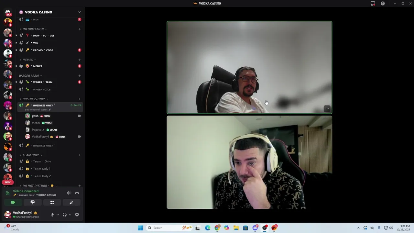414x233 pixels.
Task: Open the HOW TO USE channel
Action: (x=50, y=36)
